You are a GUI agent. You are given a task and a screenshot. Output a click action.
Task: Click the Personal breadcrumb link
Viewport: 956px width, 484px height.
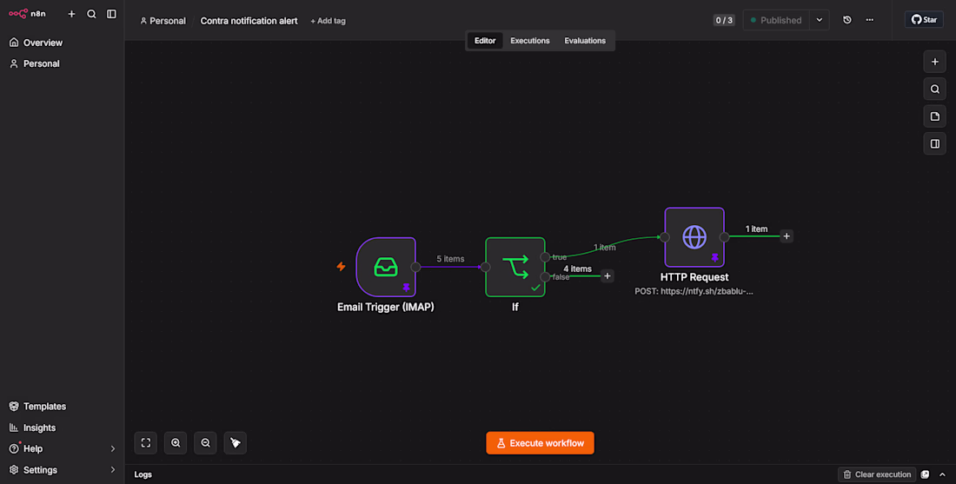pos(163,21)
